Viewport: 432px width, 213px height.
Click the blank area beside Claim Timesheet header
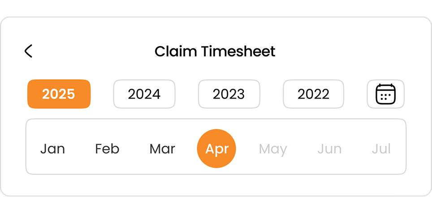coord(344,51)
